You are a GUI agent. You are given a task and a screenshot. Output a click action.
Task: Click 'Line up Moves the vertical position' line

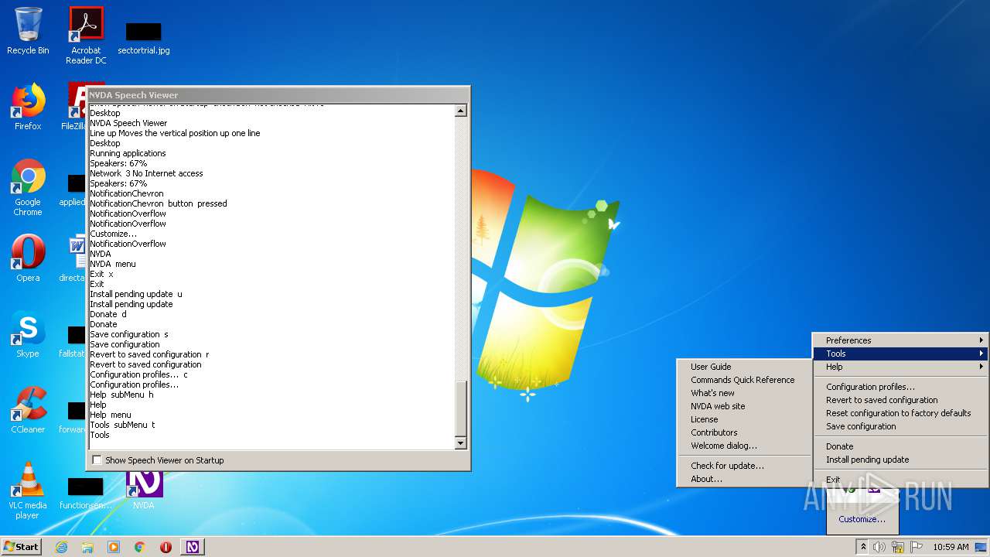click(175, 133)
